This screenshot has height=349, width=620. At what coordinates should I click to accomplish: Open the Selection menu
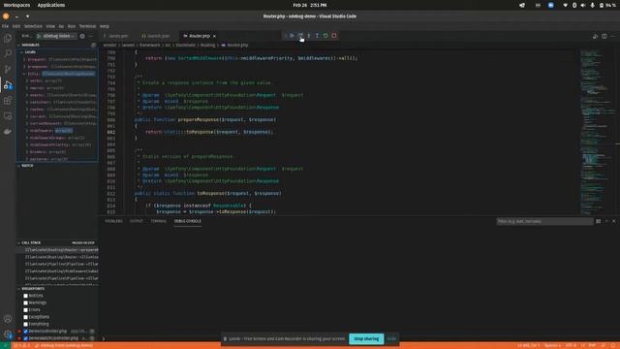(x=33, y=26)
